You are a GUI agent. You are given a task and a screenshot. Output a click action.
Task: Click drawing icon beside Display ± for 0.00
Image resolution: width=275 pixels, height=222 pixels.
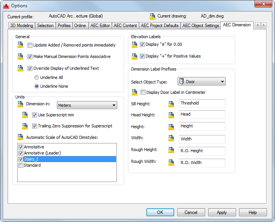pos(134,45)
